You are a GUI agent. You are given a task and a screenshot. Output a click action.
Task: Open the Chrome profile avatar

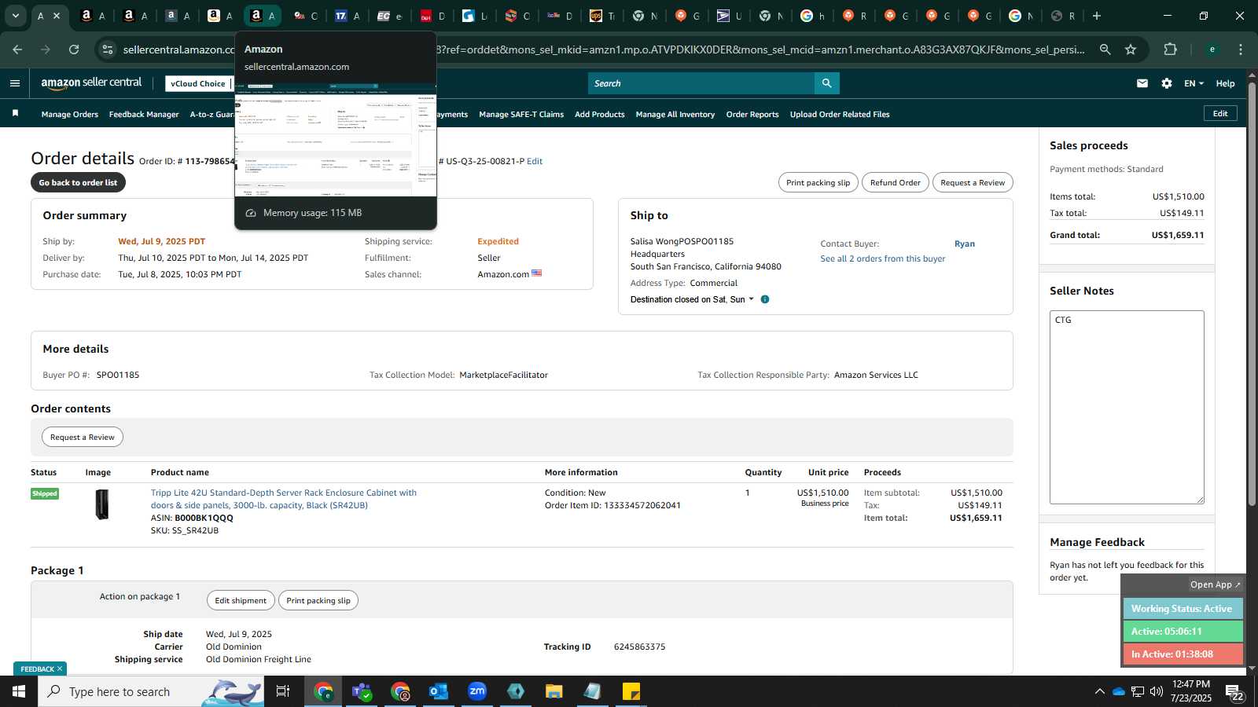click(x=1212, y=49)
